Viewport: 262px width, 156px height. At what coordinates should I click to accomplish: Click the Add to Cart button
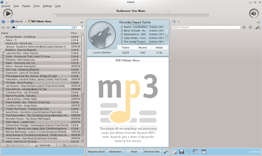[x=15, y=145]
